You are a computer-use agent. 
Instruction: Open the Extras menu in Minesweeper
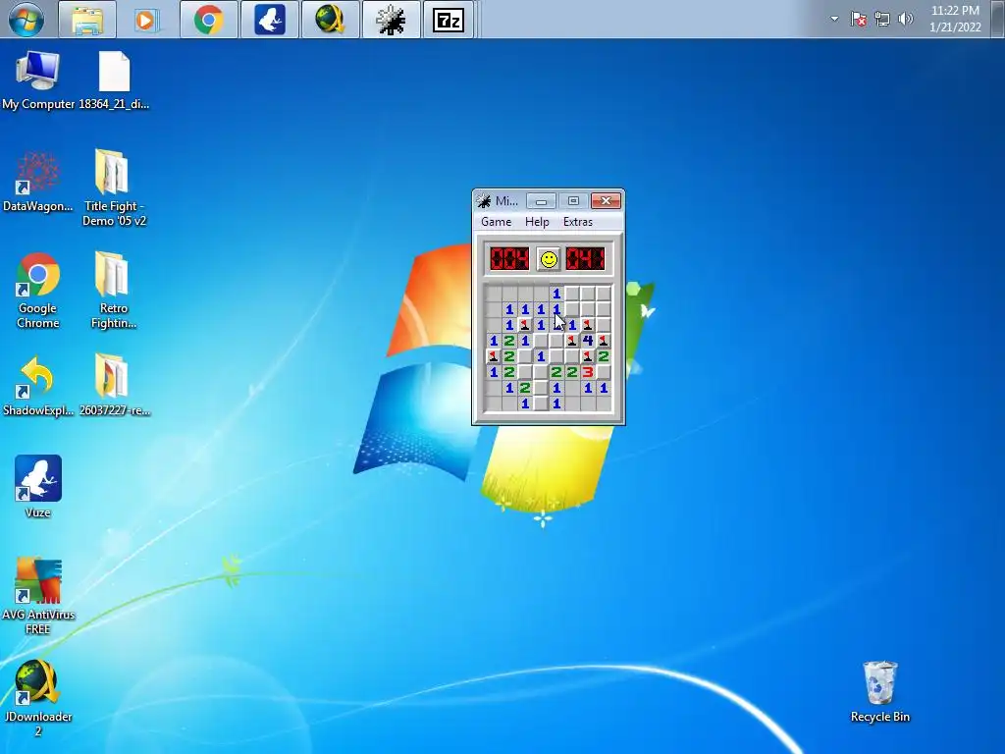(577, 222)
